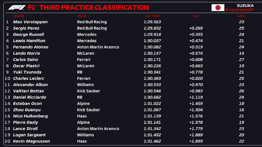The width and height of the screenshot is (262, 147).
Task: Open Fernando Alonso's entry
Action: point(30,47)
